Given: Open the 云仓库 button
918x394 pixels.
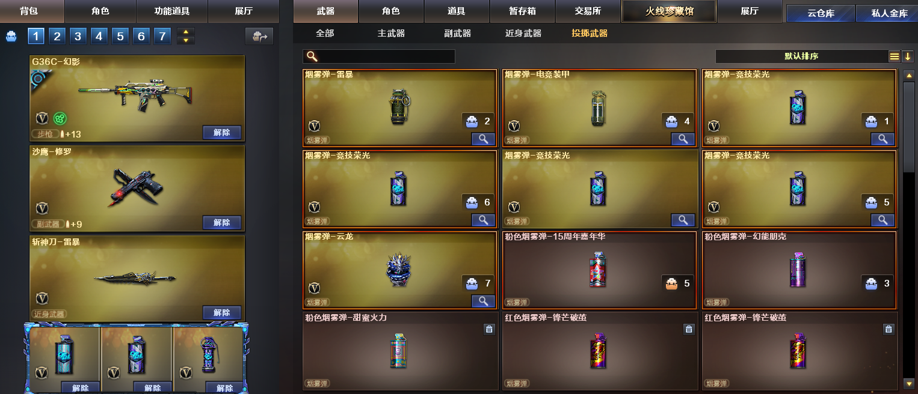Looking at the screenshot, I should 820,13.
